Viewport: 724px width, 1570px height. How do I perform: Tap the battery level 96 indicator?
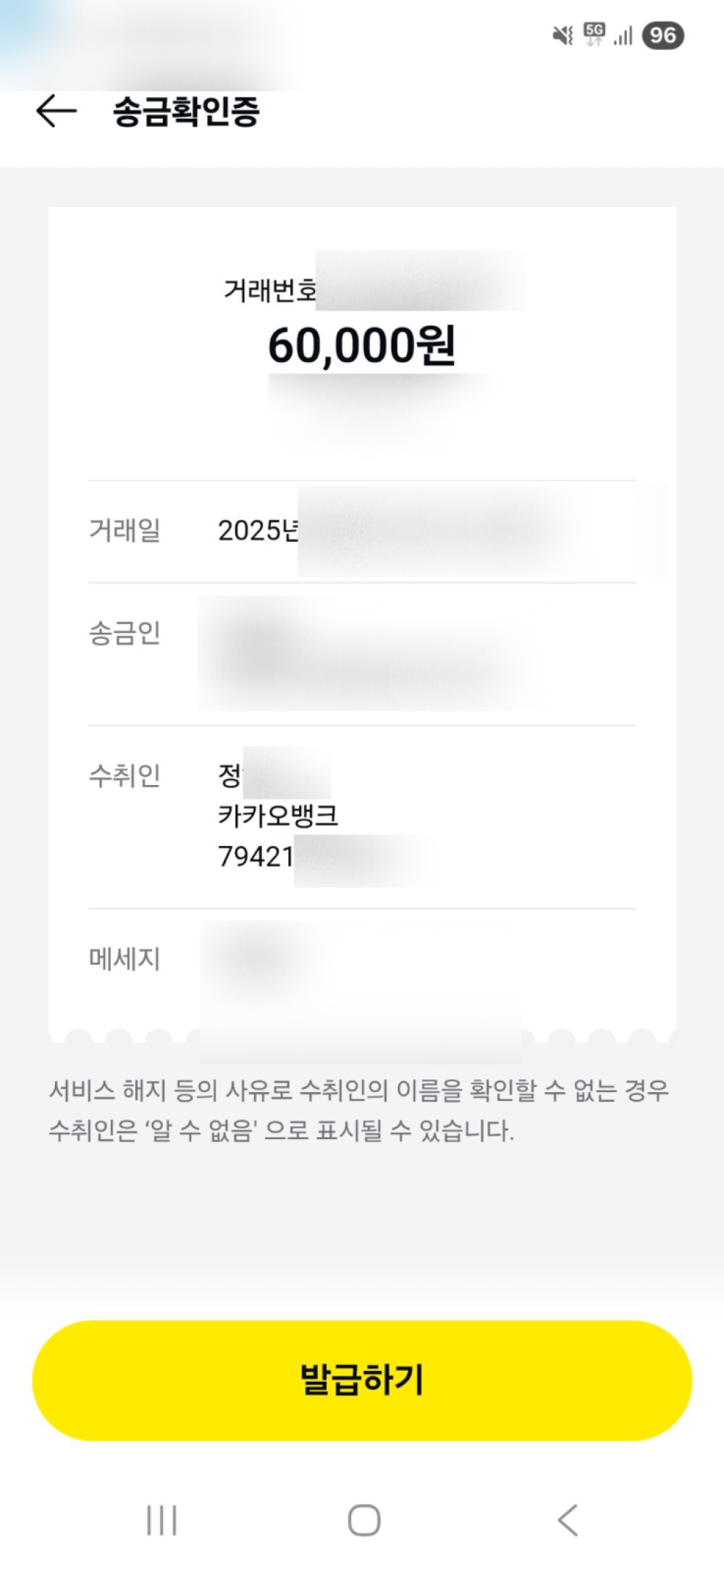[662, 35]
